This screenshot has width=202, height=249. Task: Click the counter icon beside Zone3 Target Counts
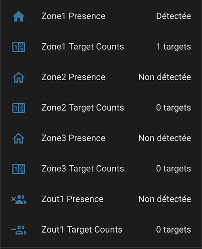pos(18,169)
